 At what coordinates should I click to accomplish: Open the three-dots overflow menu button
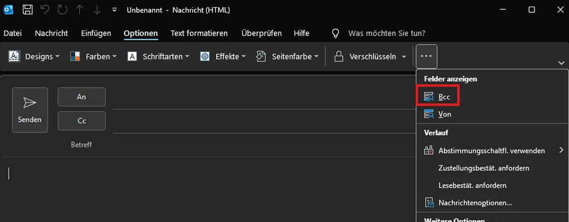426,56
